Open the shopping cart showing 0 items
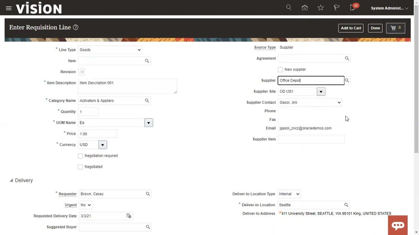The width and height of the screenshot is (419, 235). pyautogui.click(x=396, y=28)
